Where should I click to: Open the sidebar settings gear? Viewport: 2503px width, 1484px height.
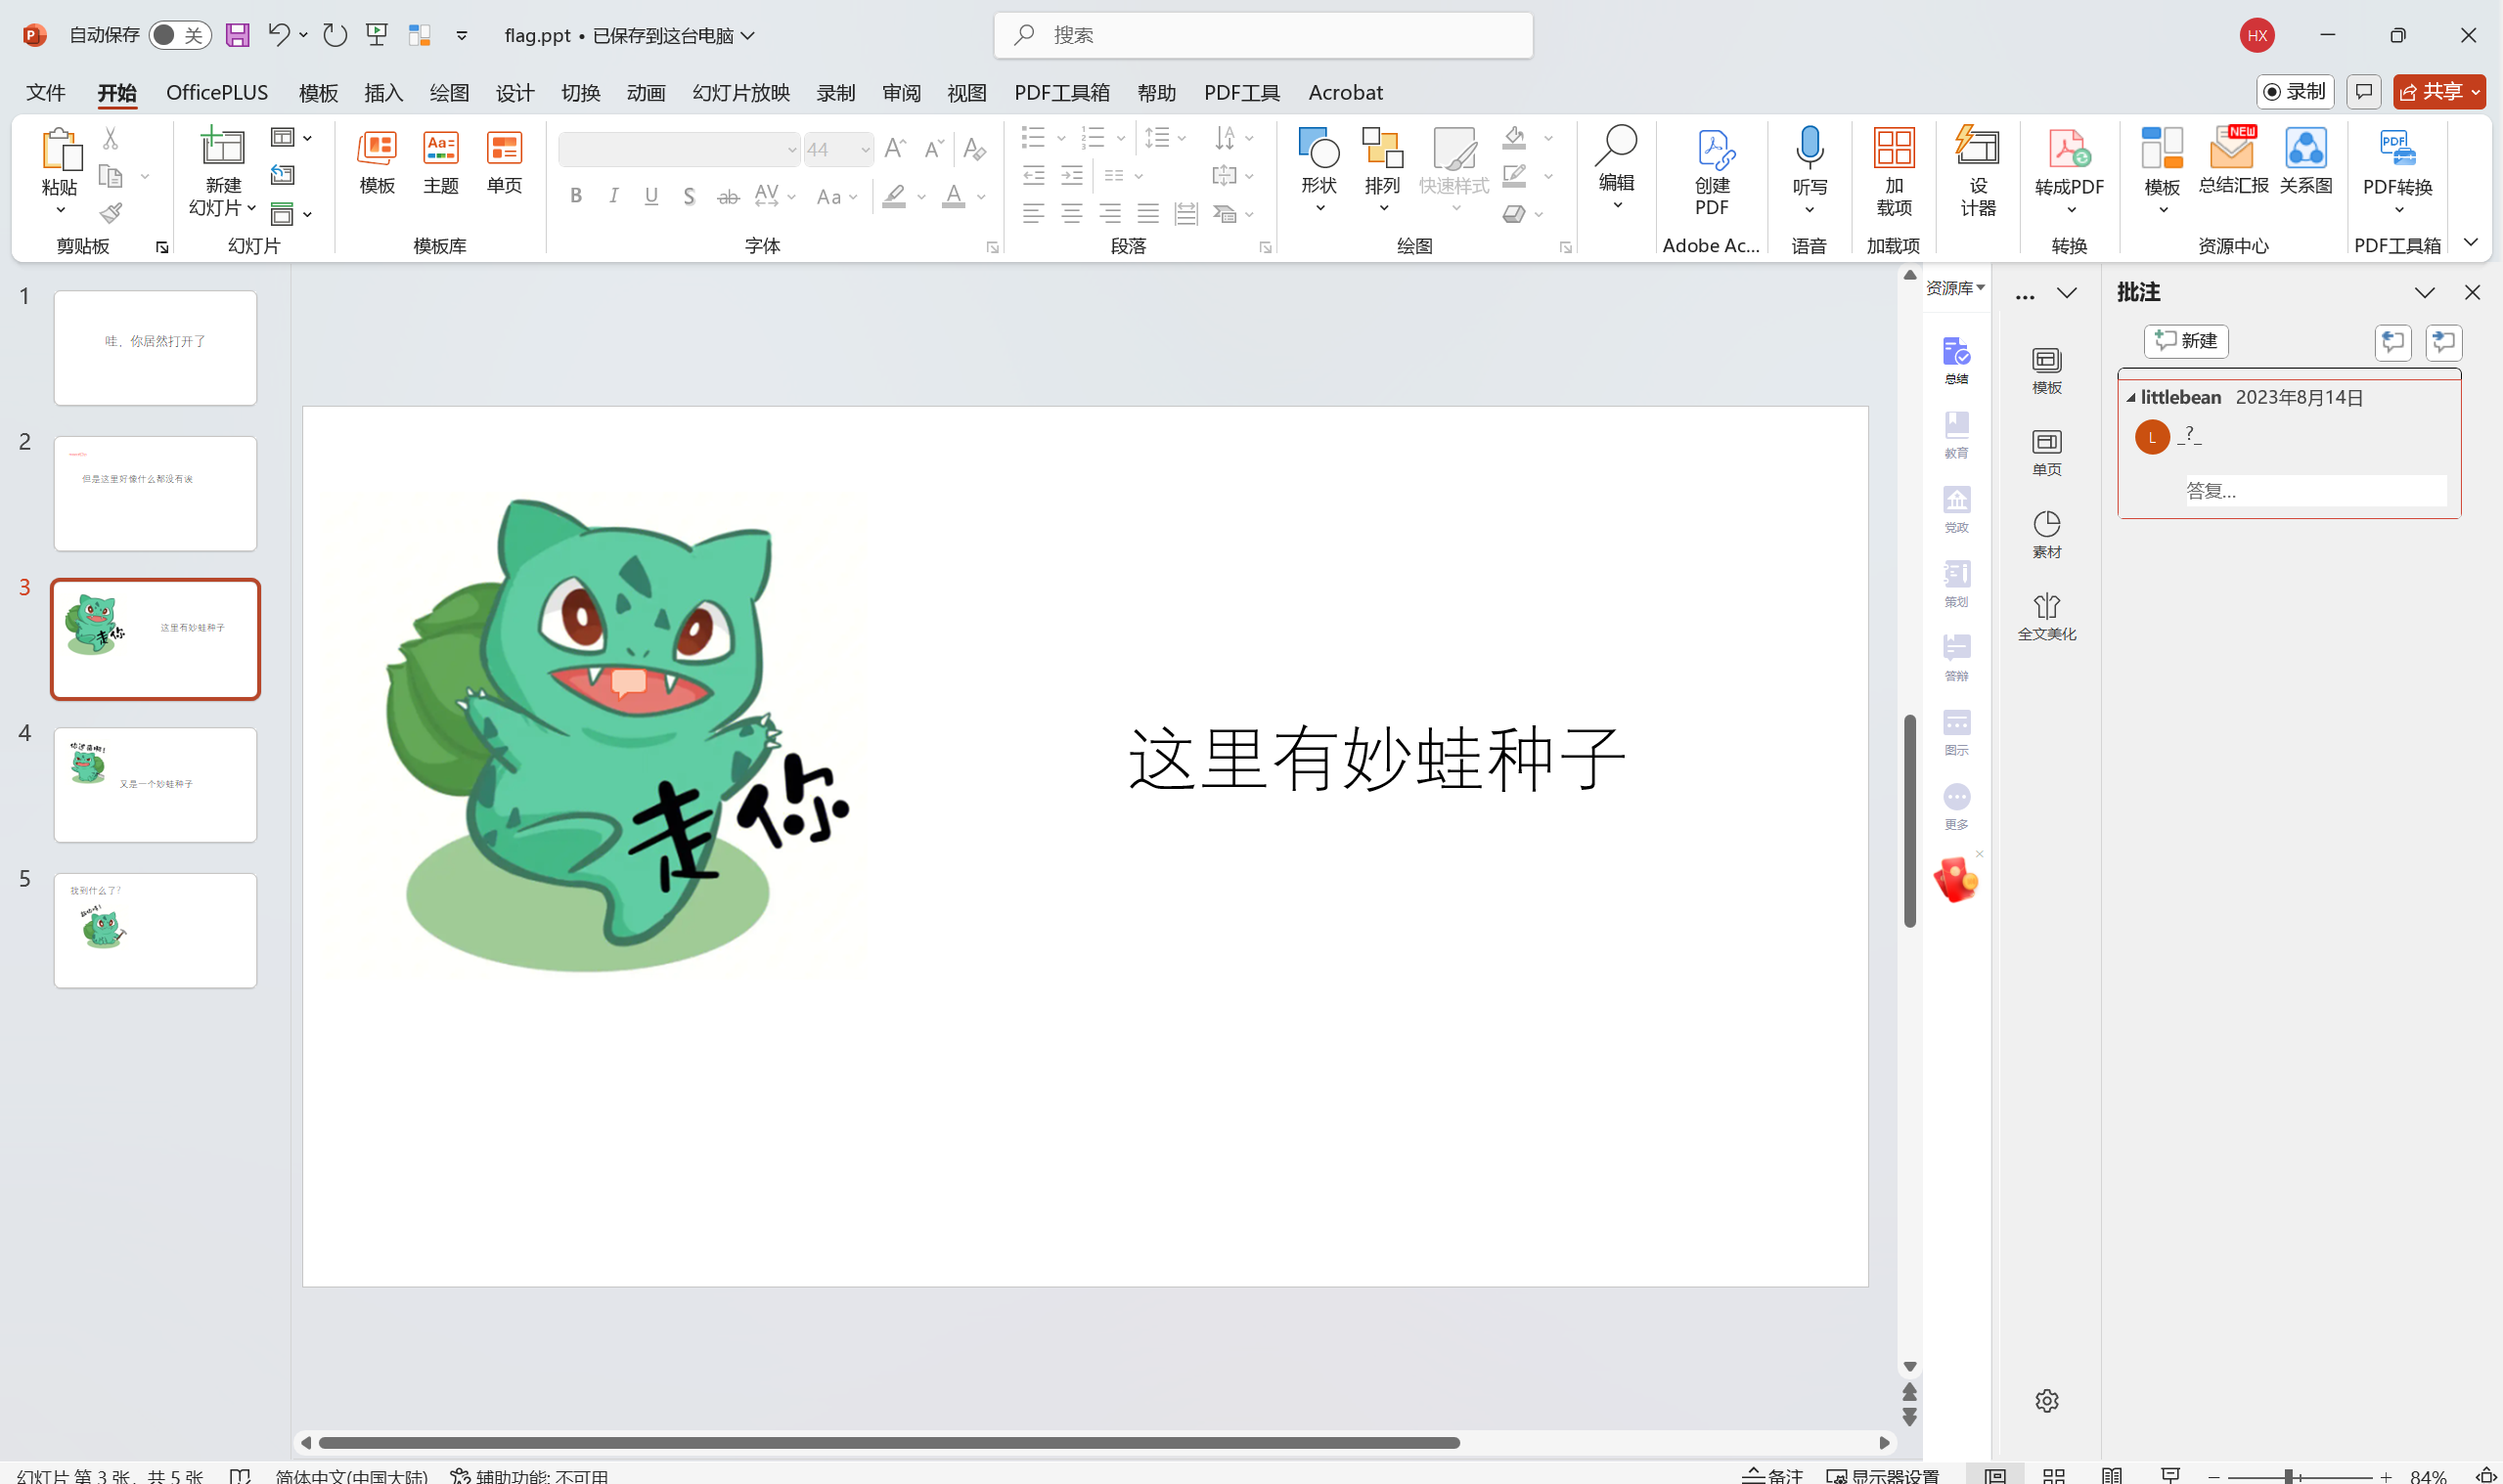pyautogui.click(x=2047, y=1400)
